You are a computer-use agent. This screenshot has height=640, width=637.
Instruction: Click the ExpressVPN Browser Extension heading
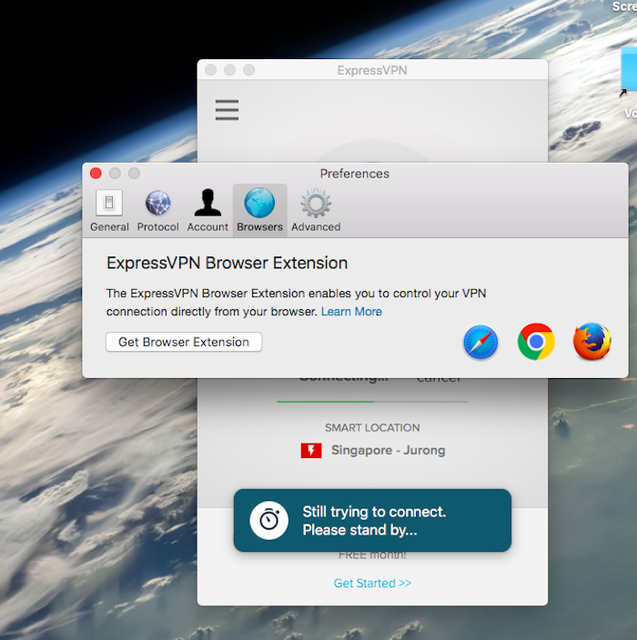click(227, 263)
